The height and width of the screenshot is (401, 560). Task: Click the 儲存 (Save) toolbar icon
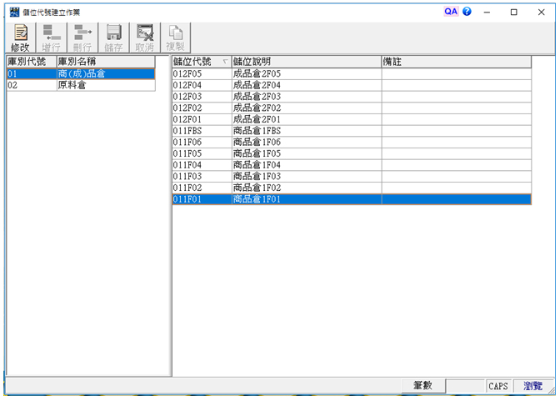pyautogui.click(x=113, y=37)
